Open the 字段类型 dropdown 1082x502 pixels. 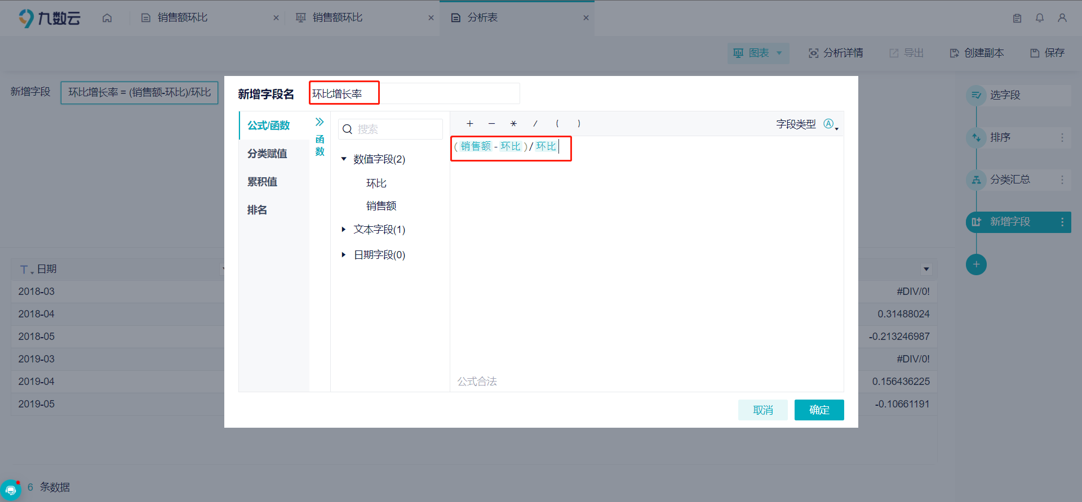(831, 124)
